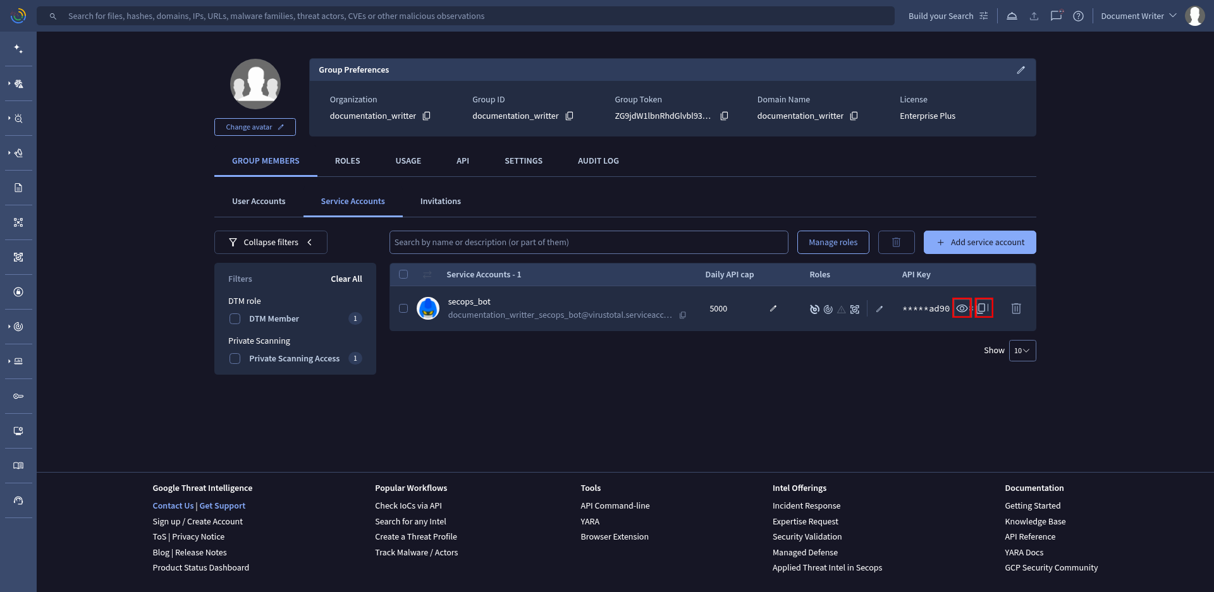Copy the Organization name value

427,116
